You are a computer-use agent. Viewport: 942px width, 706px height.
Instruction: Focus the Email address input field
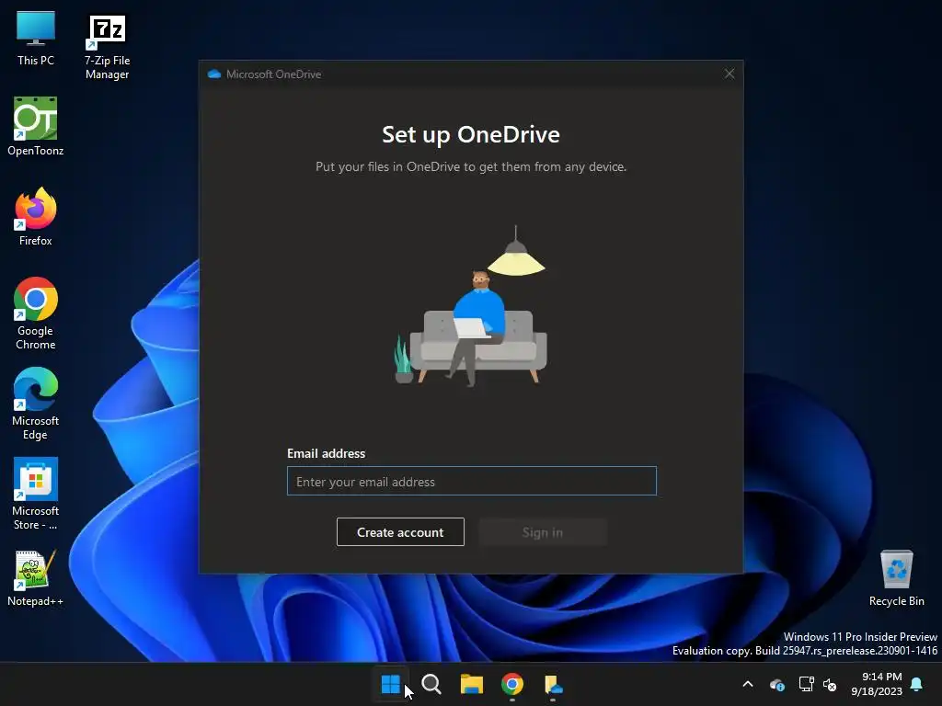coord(472,481)
